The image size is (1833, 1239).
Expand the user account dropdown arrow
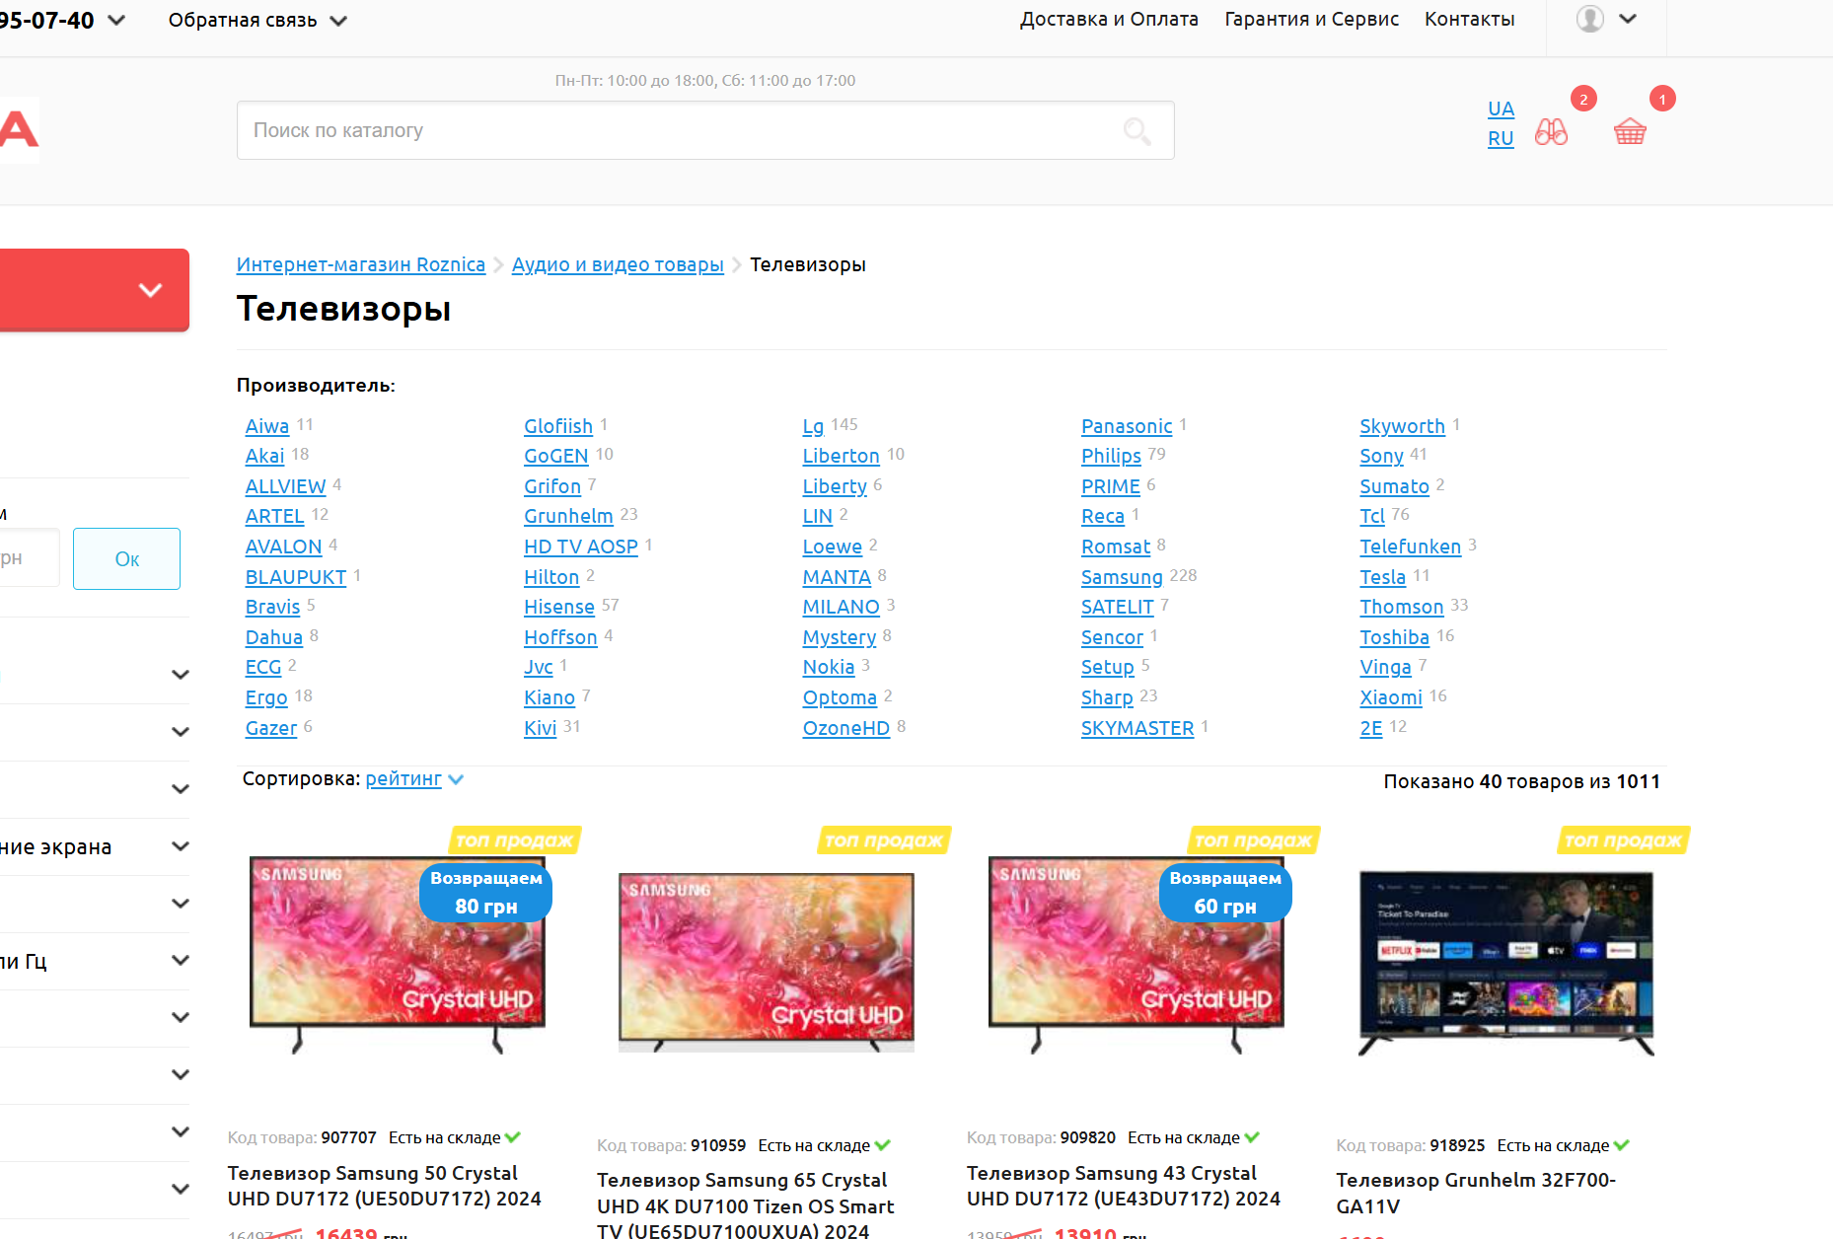tap(1628, 19)
